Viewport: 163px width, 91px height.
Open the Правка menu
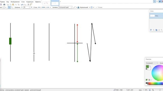pyautogui.click(x=2, y=2)
